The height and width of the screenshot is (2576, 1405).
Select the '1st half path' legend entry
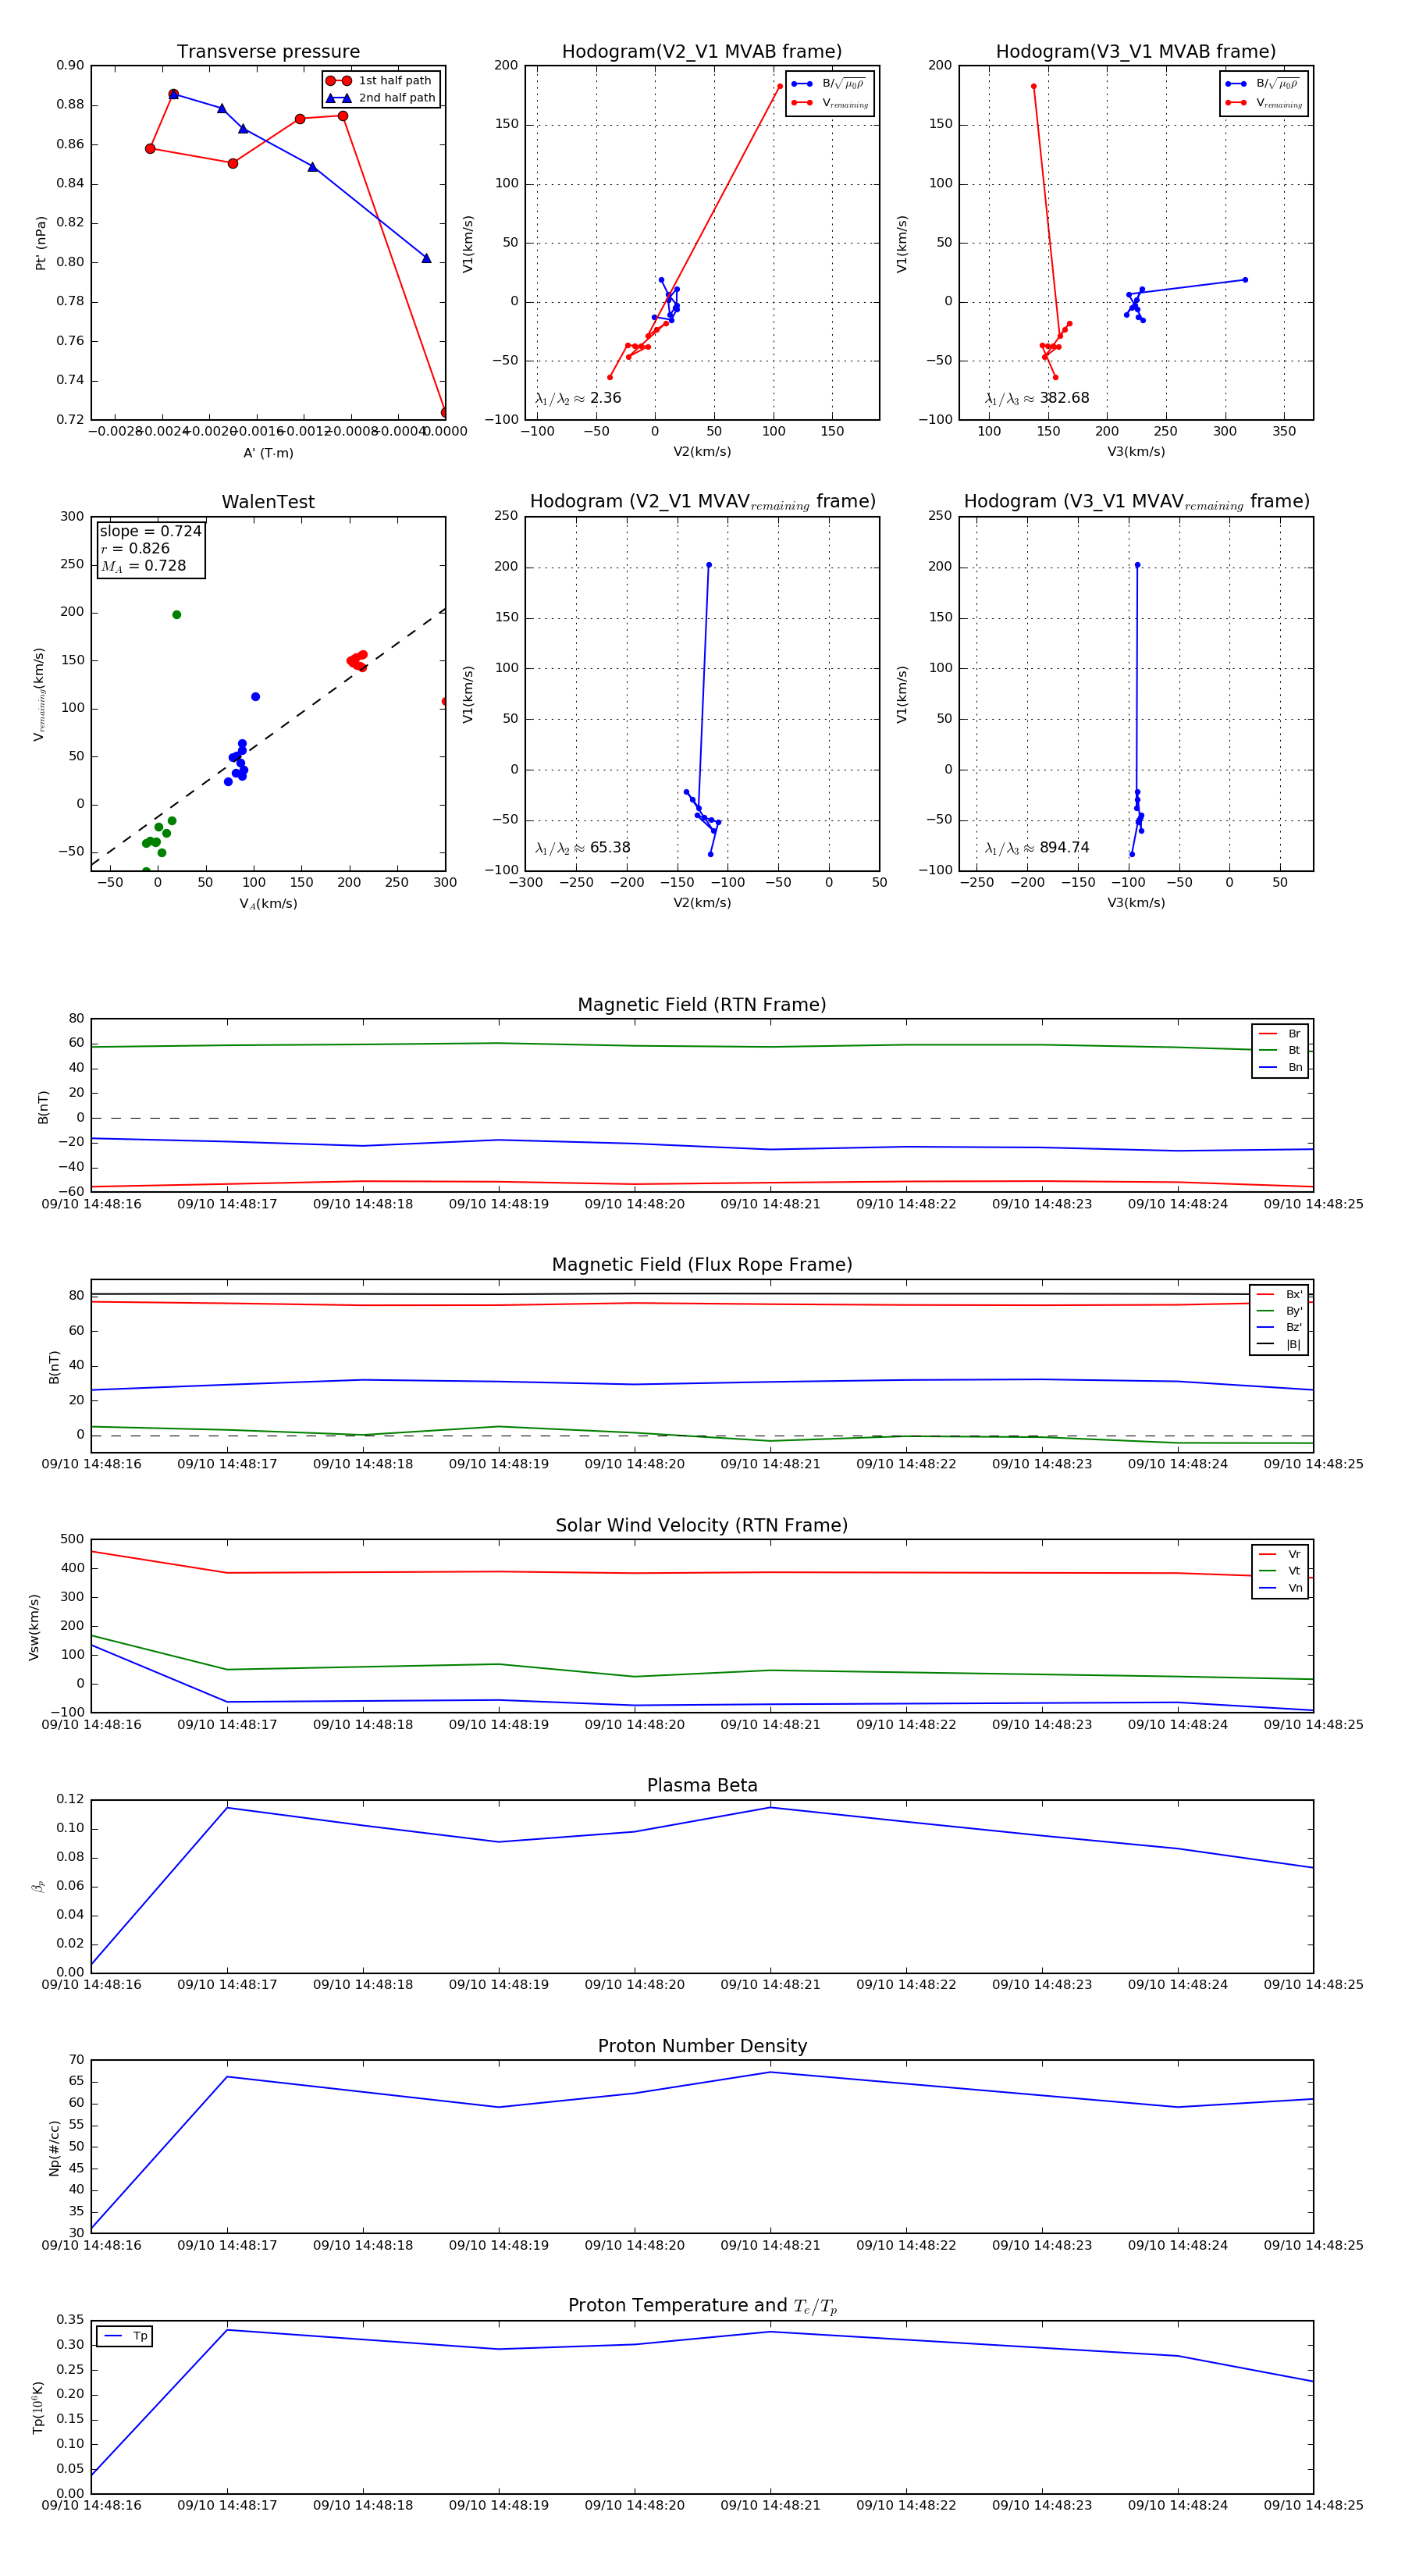[x=380, y=81]
